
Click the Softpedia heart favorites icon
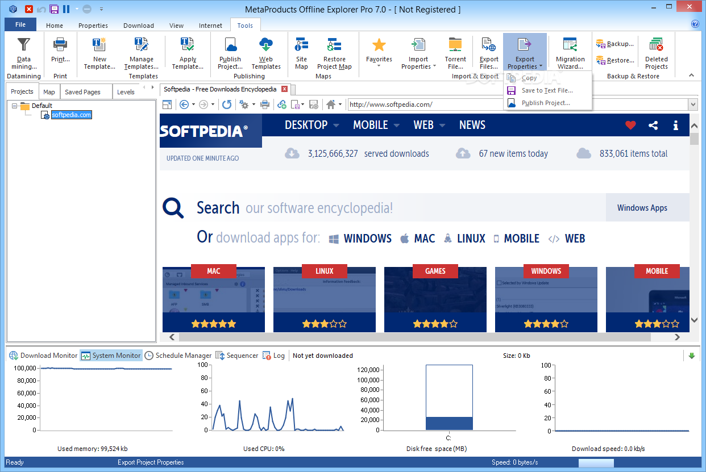630,126
